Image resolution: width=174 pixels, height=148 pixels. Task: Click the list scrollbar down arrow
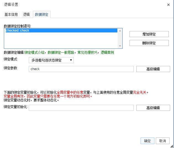pos(120,46)
